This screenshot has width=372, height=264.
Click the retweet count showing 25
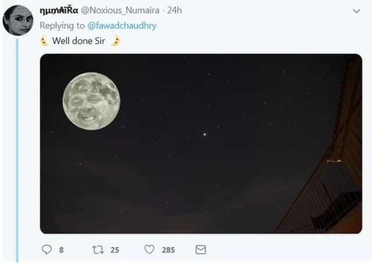tap(115, 250)
